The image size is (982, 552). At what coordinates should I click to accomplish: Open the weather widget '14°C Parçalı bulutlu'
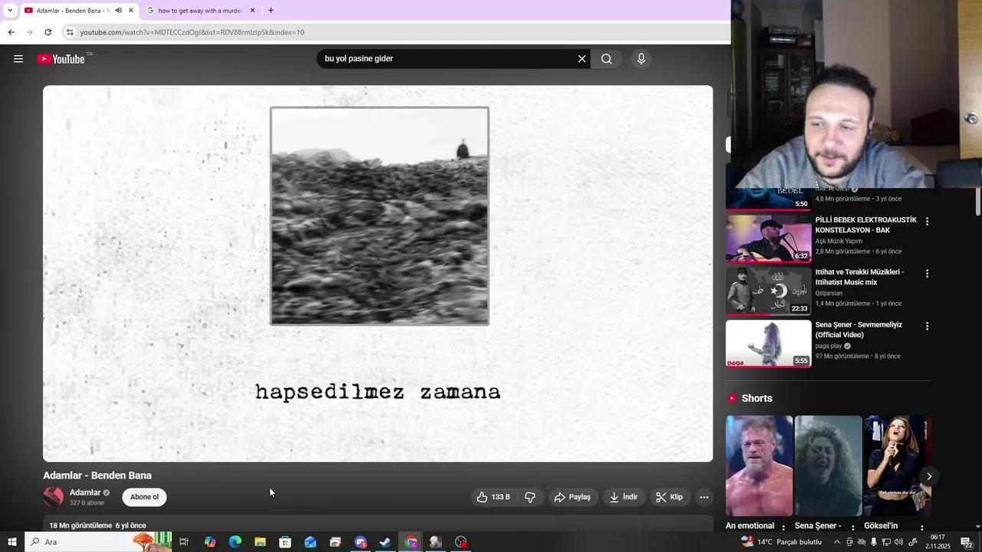click(x=781, y=542)
